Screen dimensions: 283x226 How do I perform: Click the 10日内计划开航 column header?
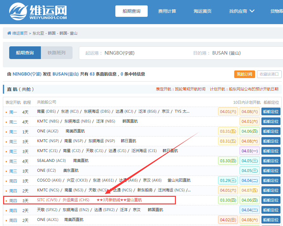click(x=247, y=103)
